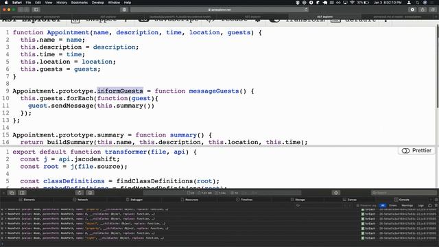Click the battery status icon
The height and width of the screenshot is (247, 439).
(363, 3)
